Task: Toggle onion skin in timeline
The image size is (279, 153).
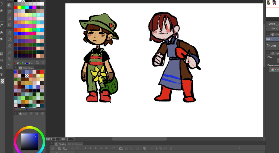Action: click(x=144, y=148)
